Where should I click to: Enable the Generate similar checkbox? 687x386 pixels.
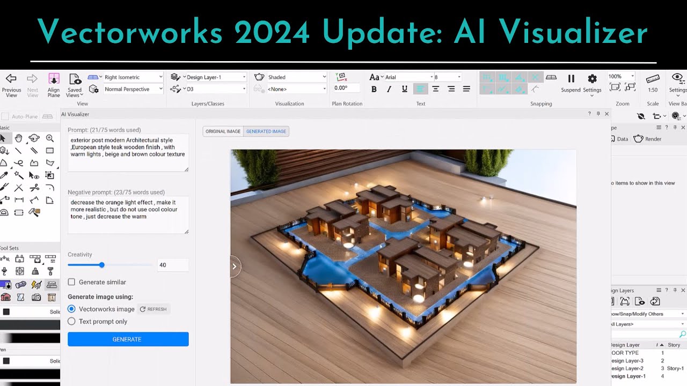[x=70, y=282]
